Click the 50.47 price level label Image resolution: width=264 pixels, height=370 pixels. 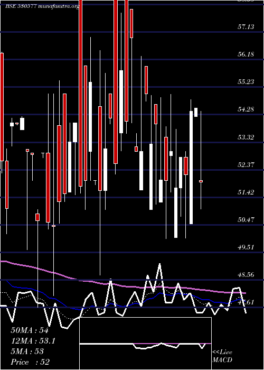coord(246,220)
